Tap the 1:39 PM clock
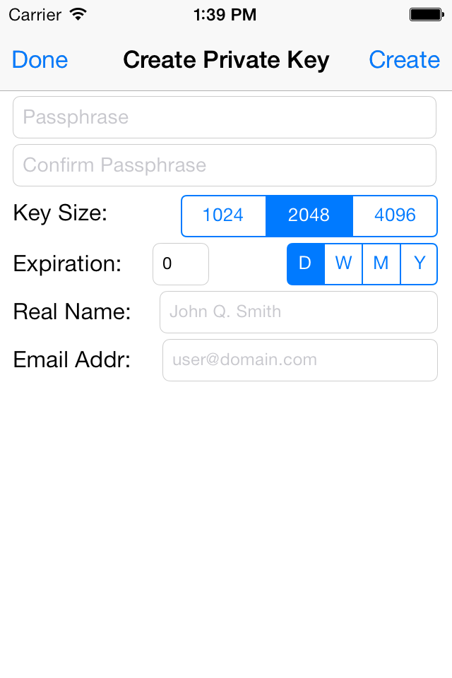The width and height of the screenshot is (452, 678). [x=225, y=14]
